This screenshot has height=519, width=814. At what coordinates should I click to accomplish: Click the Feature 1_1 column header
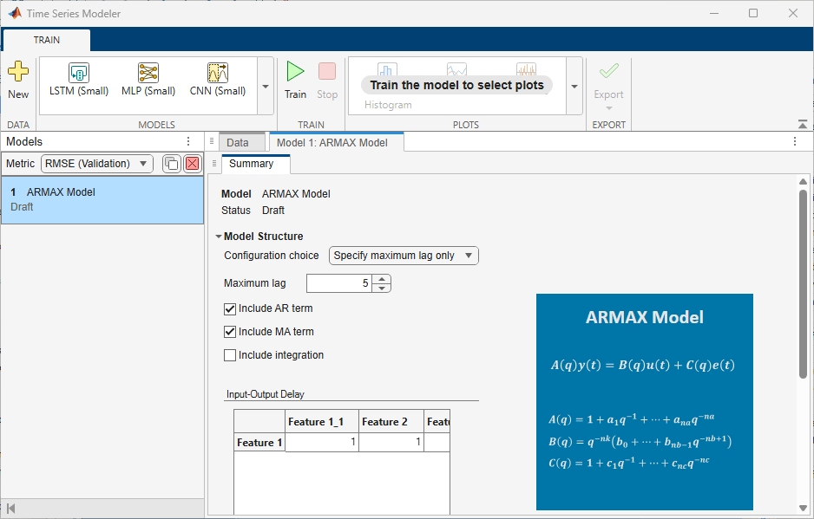322,422
